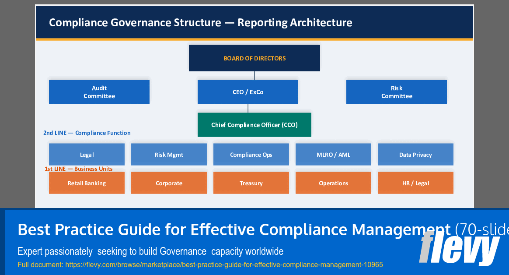Image resolution: width=509 pixels, height=275 pixels.
Task: Open the full document URL link
Action: point(223,264)
